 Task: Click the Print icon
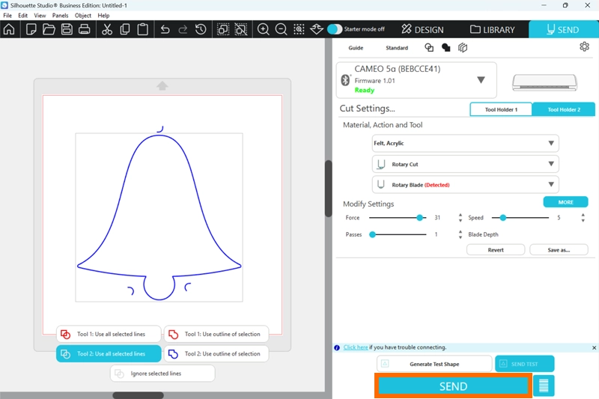[x=85, y=30]
